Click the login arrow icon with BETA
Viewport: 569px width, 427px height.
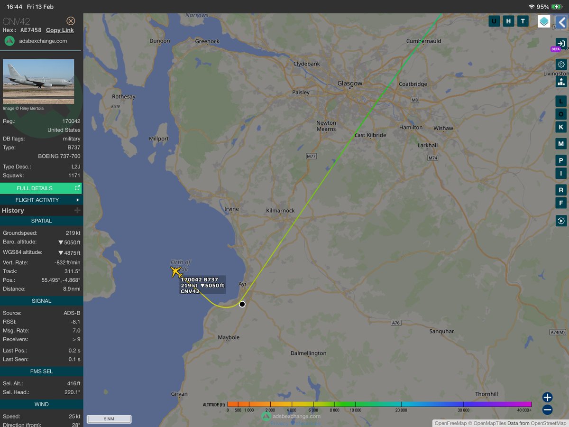click(561, 43)
